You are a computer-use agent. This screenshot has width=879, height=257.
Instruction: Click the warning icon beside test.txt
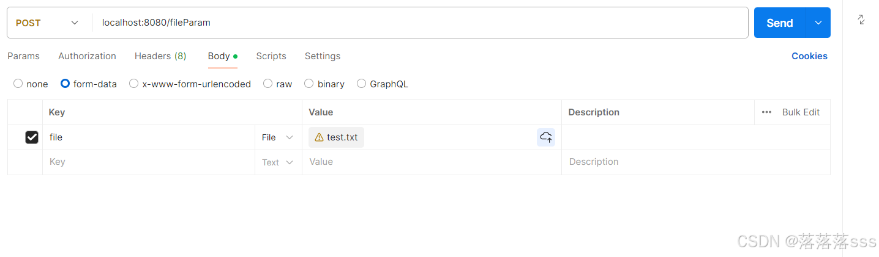(319, 137)
